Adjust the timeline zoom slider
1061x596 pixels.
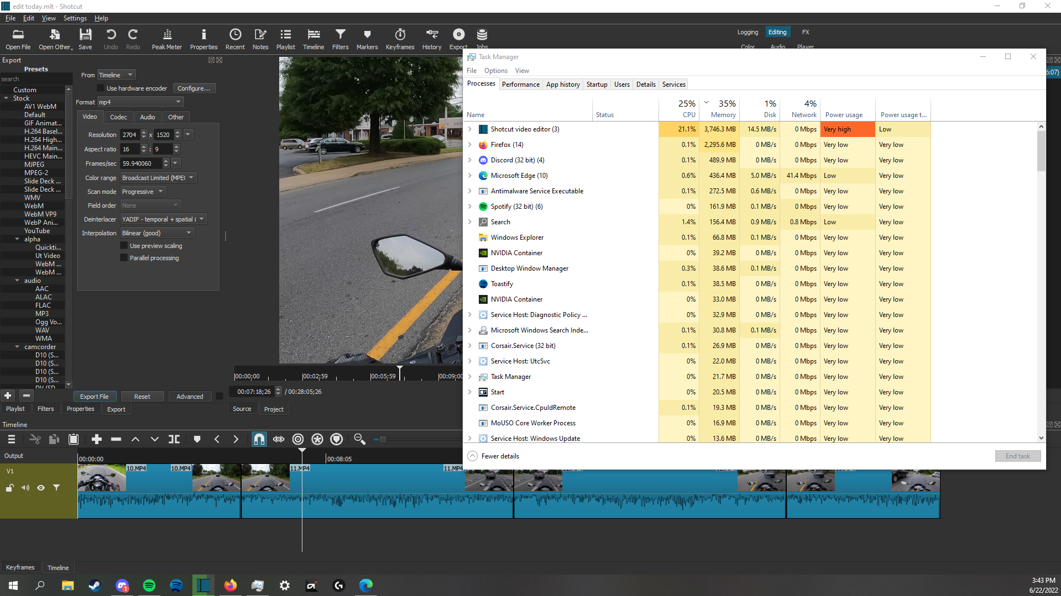click(x=383, y=440)
